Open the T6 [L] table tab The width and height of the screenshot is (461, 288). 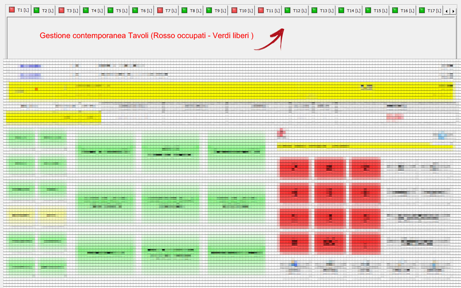[x=146, y=11]
